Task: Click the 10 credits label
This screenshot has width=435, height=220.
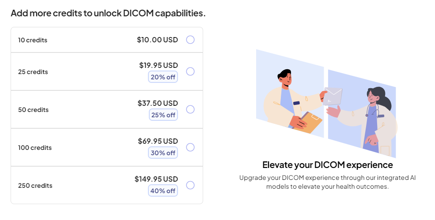Action: (33, 40)
